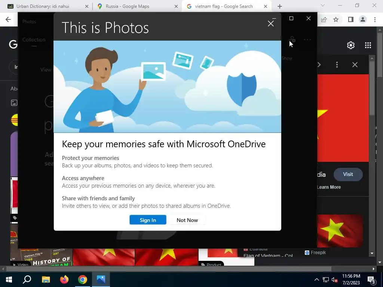Click the Sign In button
383x287 pixels.
pyautogui.click(x=148, y=220)
